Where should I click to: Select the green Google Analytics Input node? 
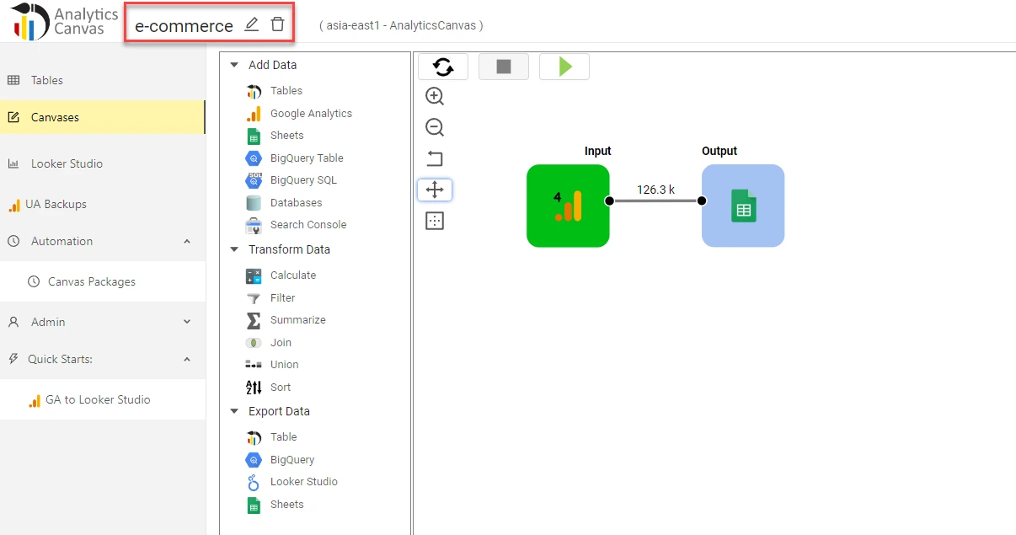pyautogui.click(x=568, y=206)
